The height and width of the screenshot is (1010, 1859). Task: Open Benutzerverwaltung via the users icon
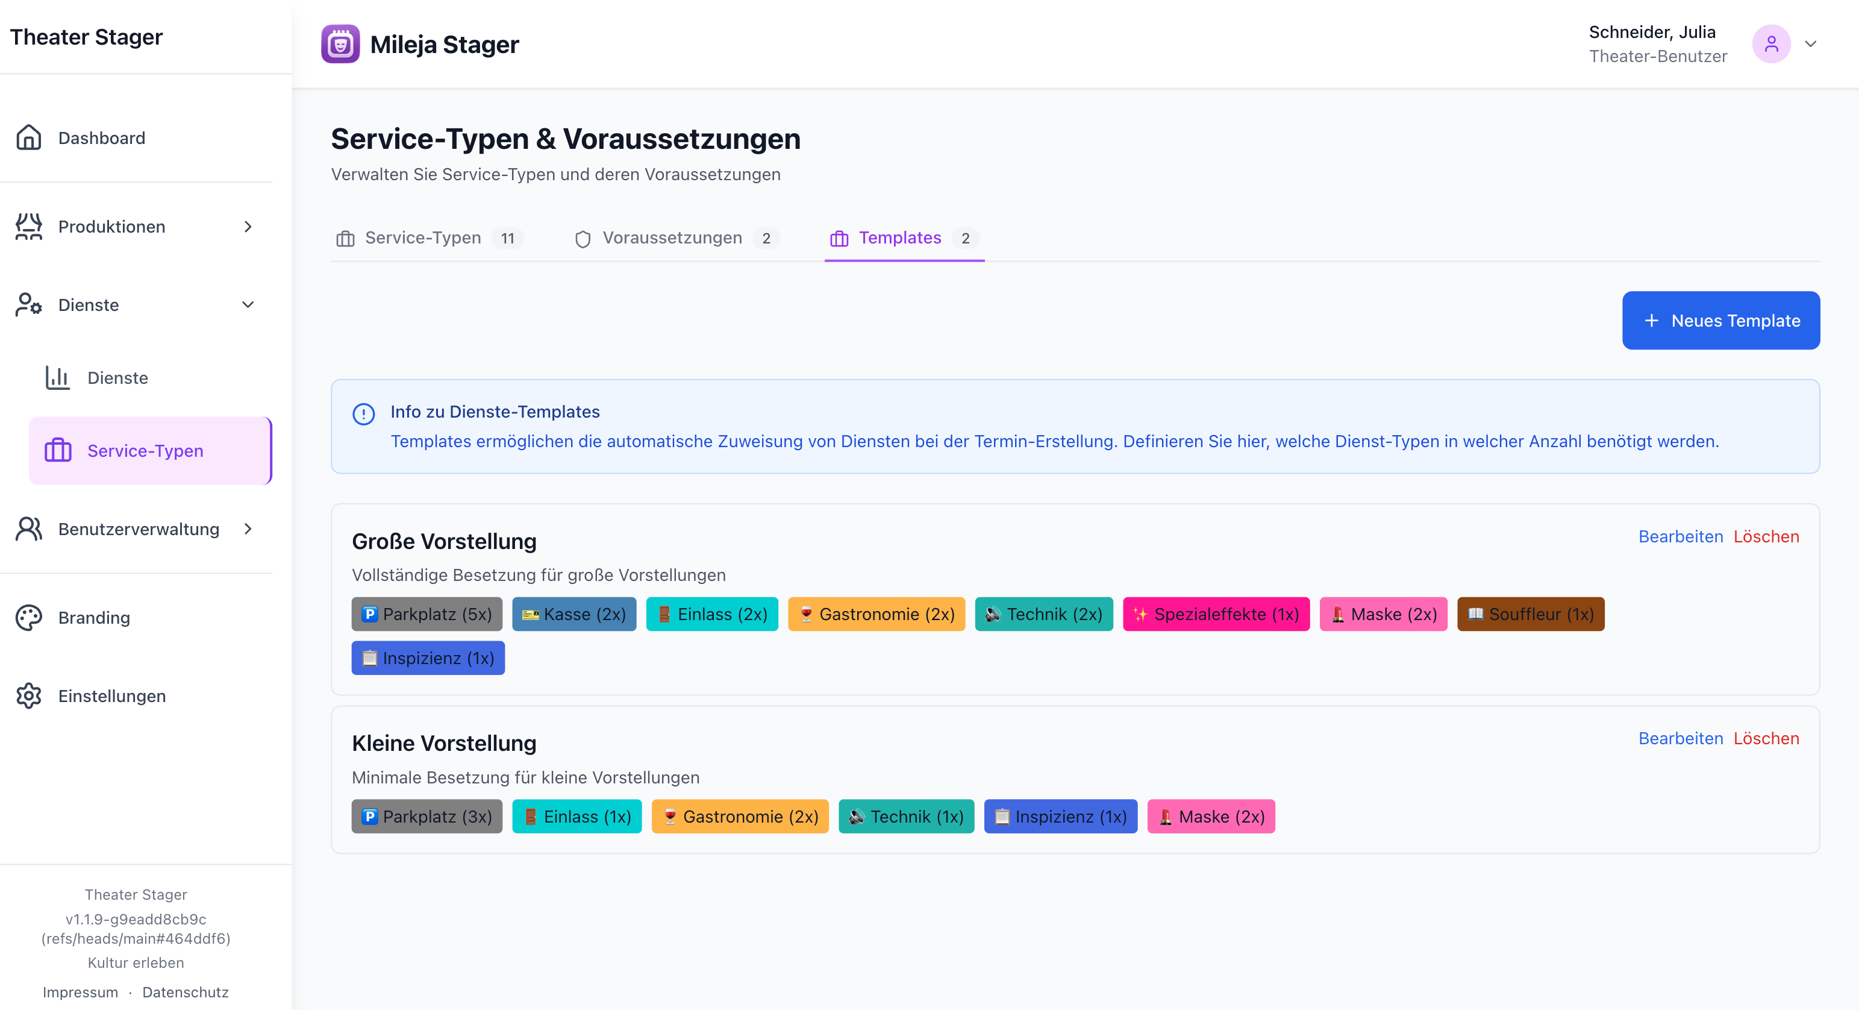tap(29, 529)
